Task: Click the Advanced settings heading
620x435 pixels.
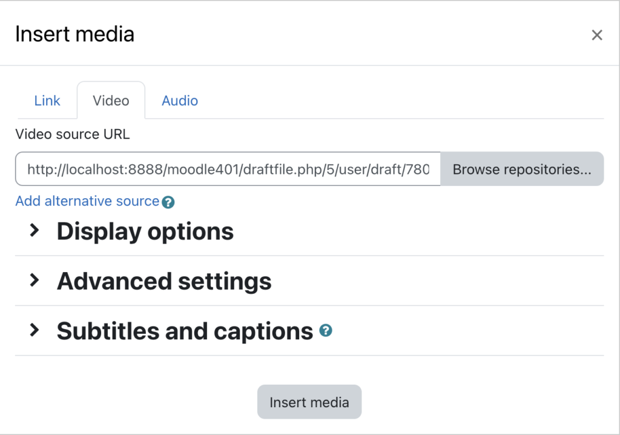Action: tap(164, 282)
